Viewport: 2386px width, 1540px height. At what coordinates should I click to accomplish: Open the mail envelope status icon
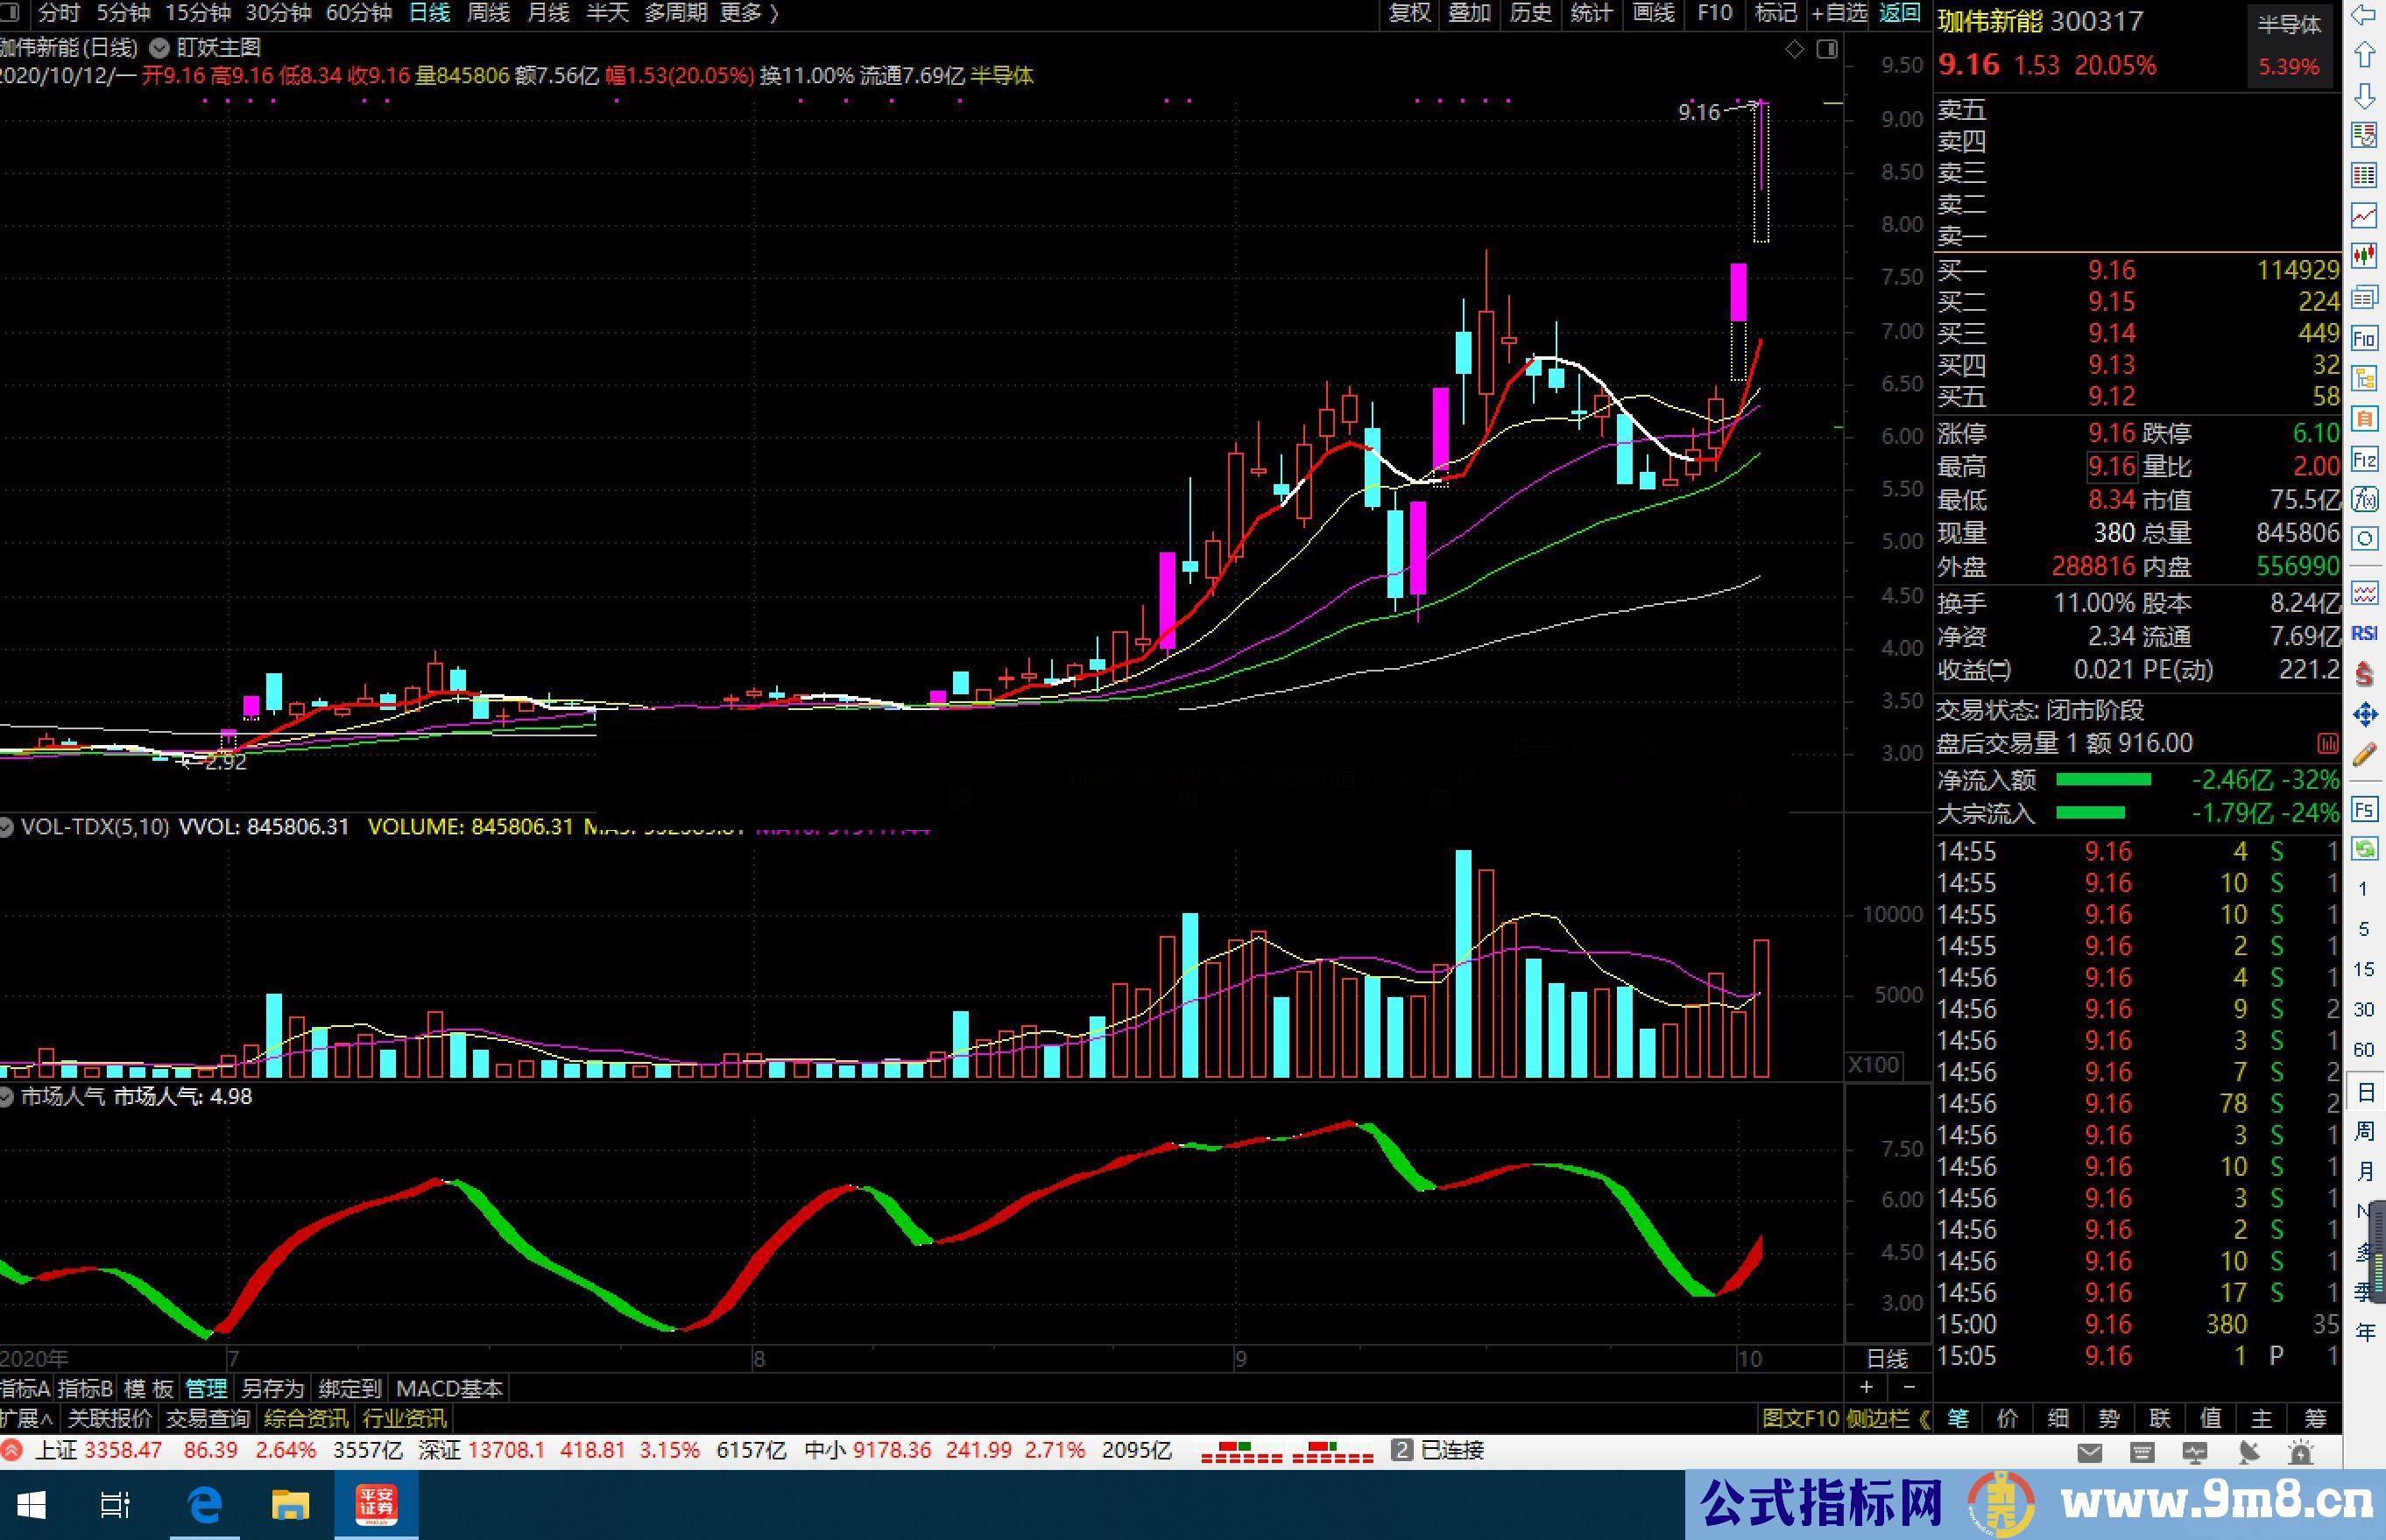point(2090,1452)
